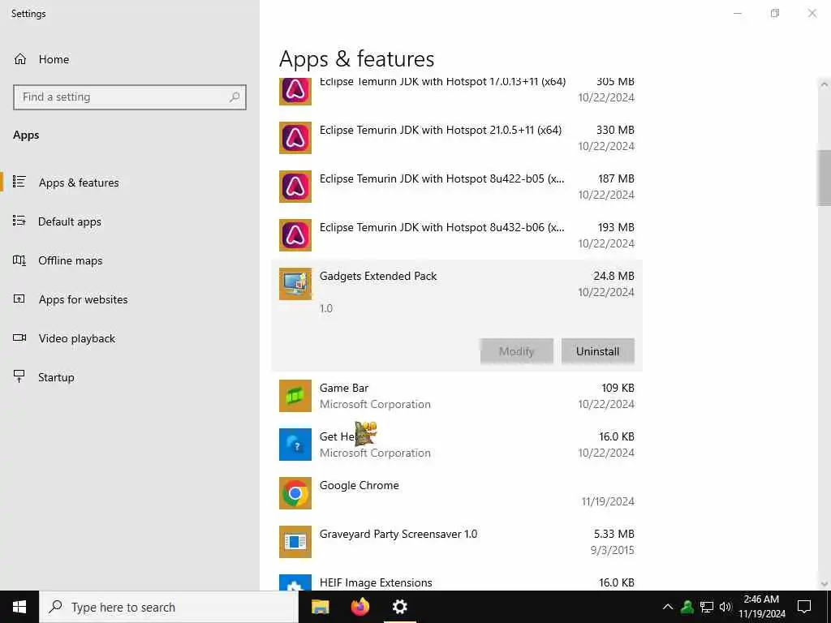Open File Explorer from the taskbar
The height and width of the screenshot is (623, 831).
pos(320,607)
